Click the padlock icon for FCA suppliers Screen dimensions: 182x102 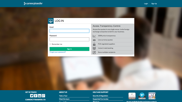pos(94,44)
